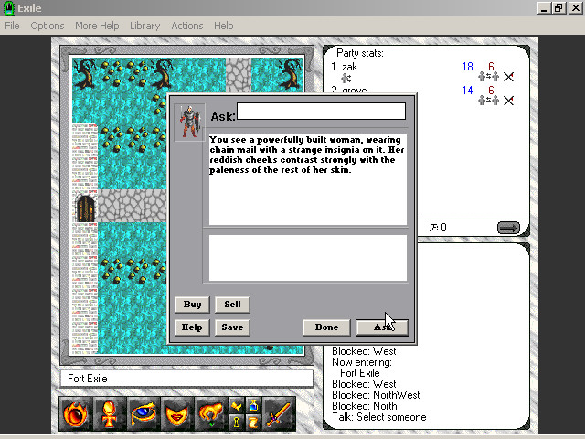Screen dimensions: 585x439
Task: Close the Exile window
Action: [575, 8]
